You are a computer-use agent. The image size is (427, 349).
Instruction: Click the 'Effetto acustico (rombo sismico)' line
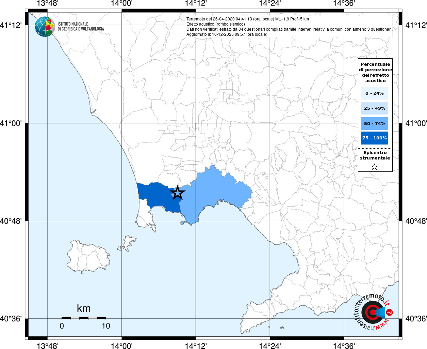[216, 24]
